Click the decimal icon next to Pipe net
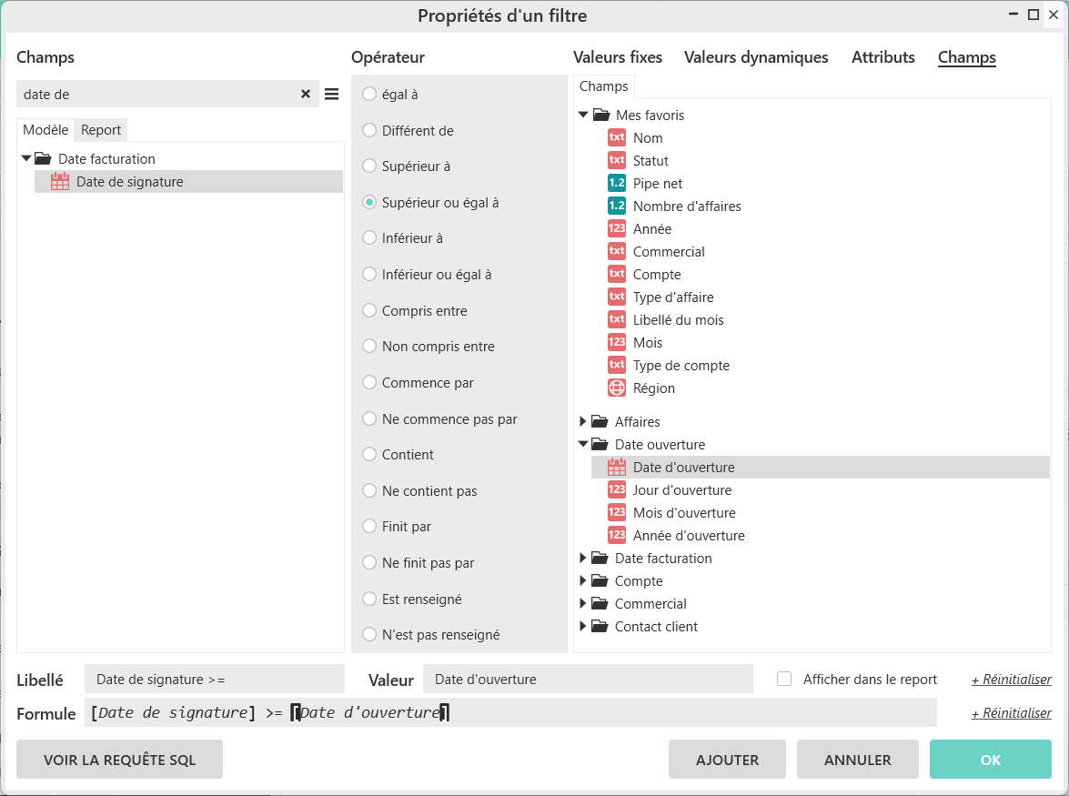This screenshot has width=1069, height=796. [x=617, y=184]
